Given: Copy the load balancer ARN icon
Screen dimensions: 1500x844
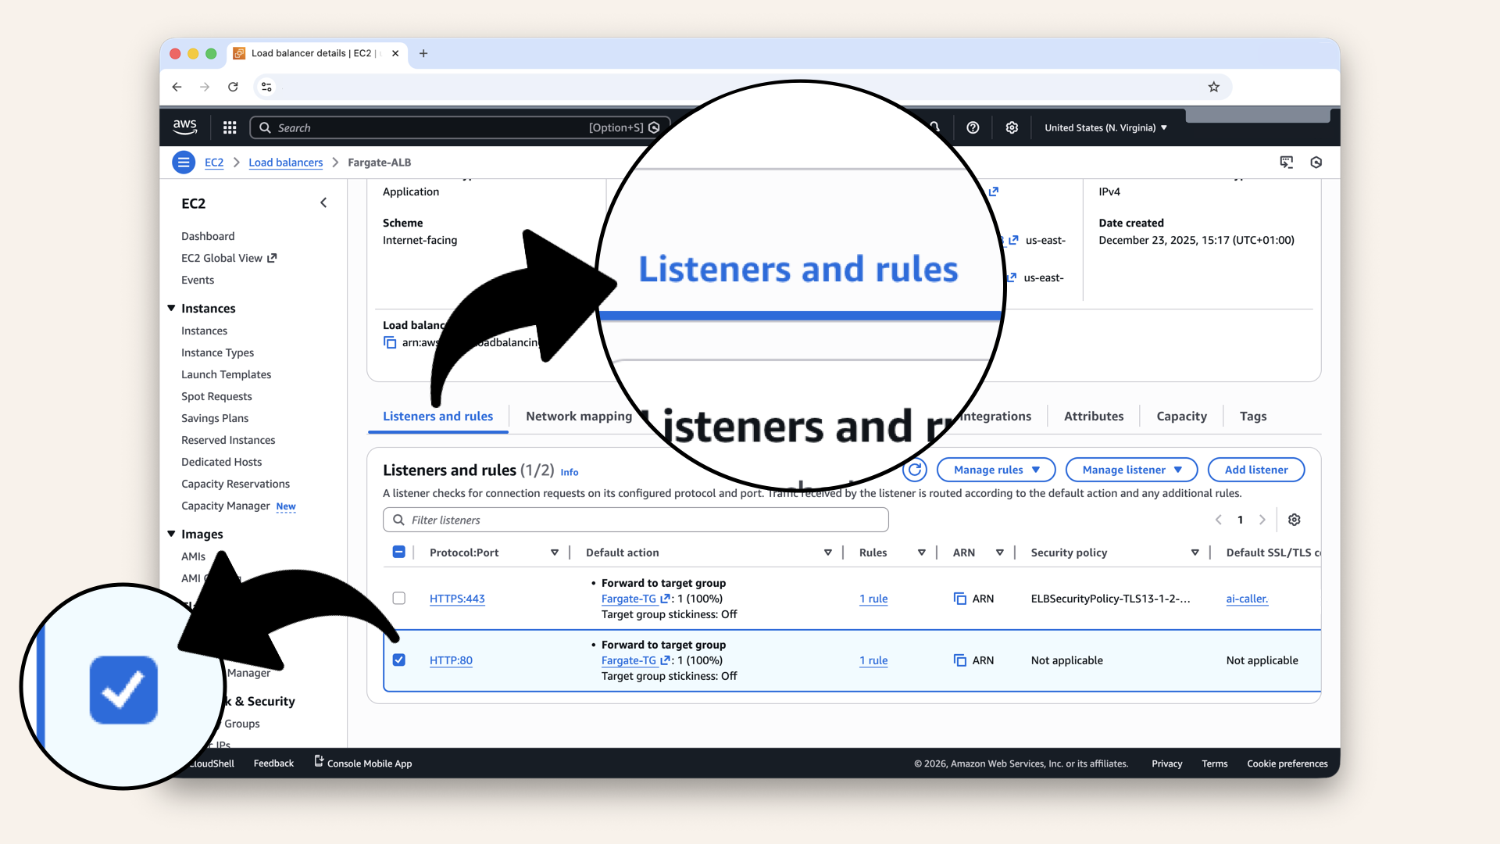Looking at the screenshot, I should [390, 342].
